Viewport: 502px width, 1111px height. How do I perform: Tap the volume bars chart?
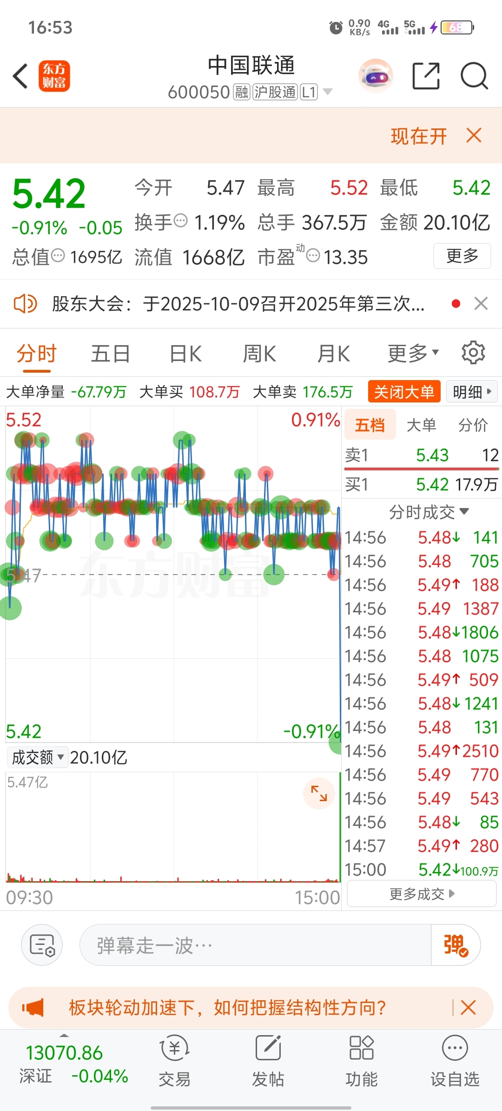coord(173,827)
